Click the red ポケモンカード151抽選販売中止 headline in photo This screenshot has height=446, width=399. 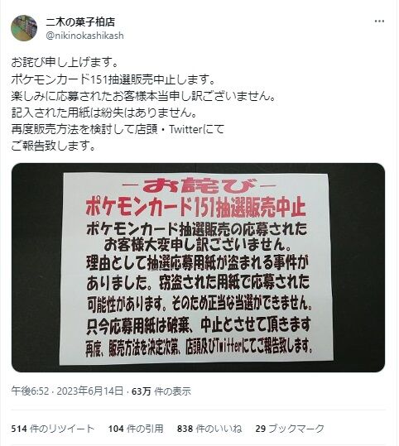196,208
